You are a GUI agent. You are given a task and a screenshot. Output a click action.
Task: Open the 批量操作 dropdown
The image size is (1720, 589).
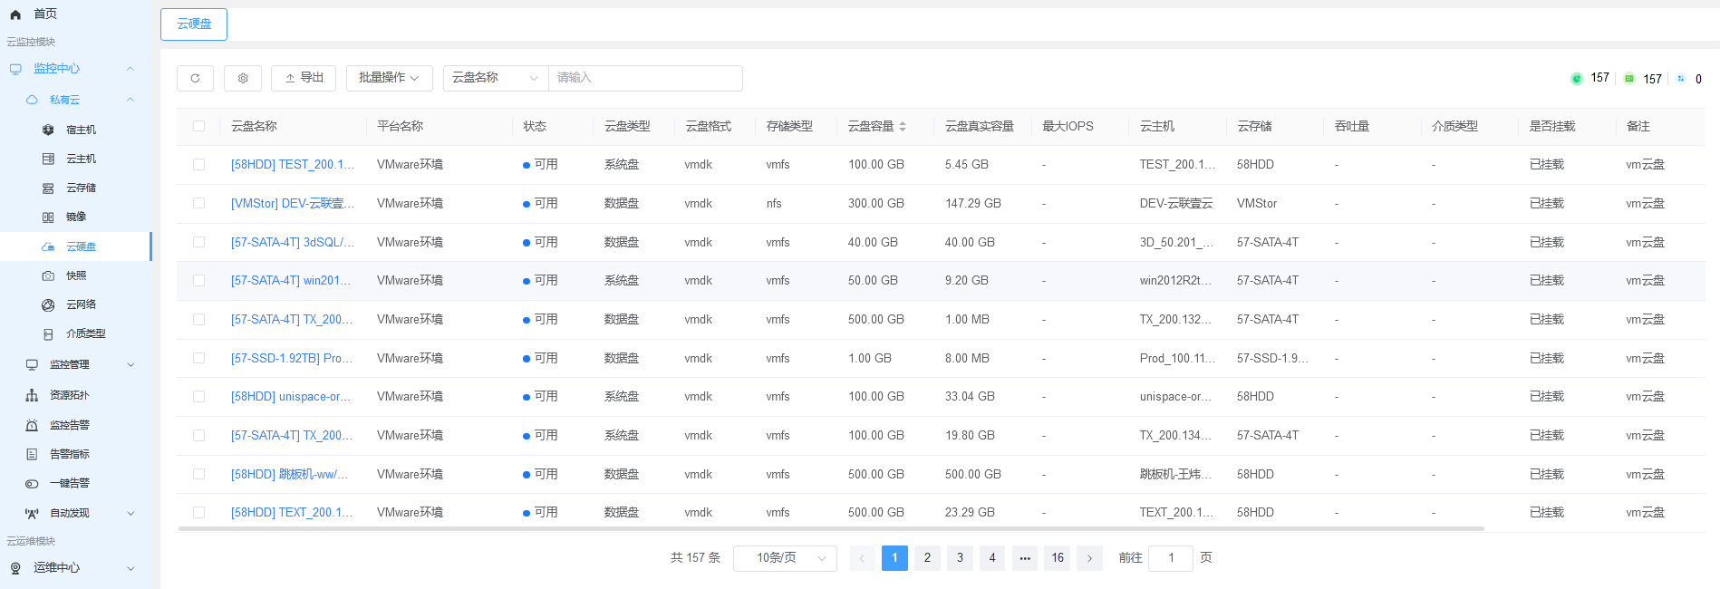[x=389, y=78]
